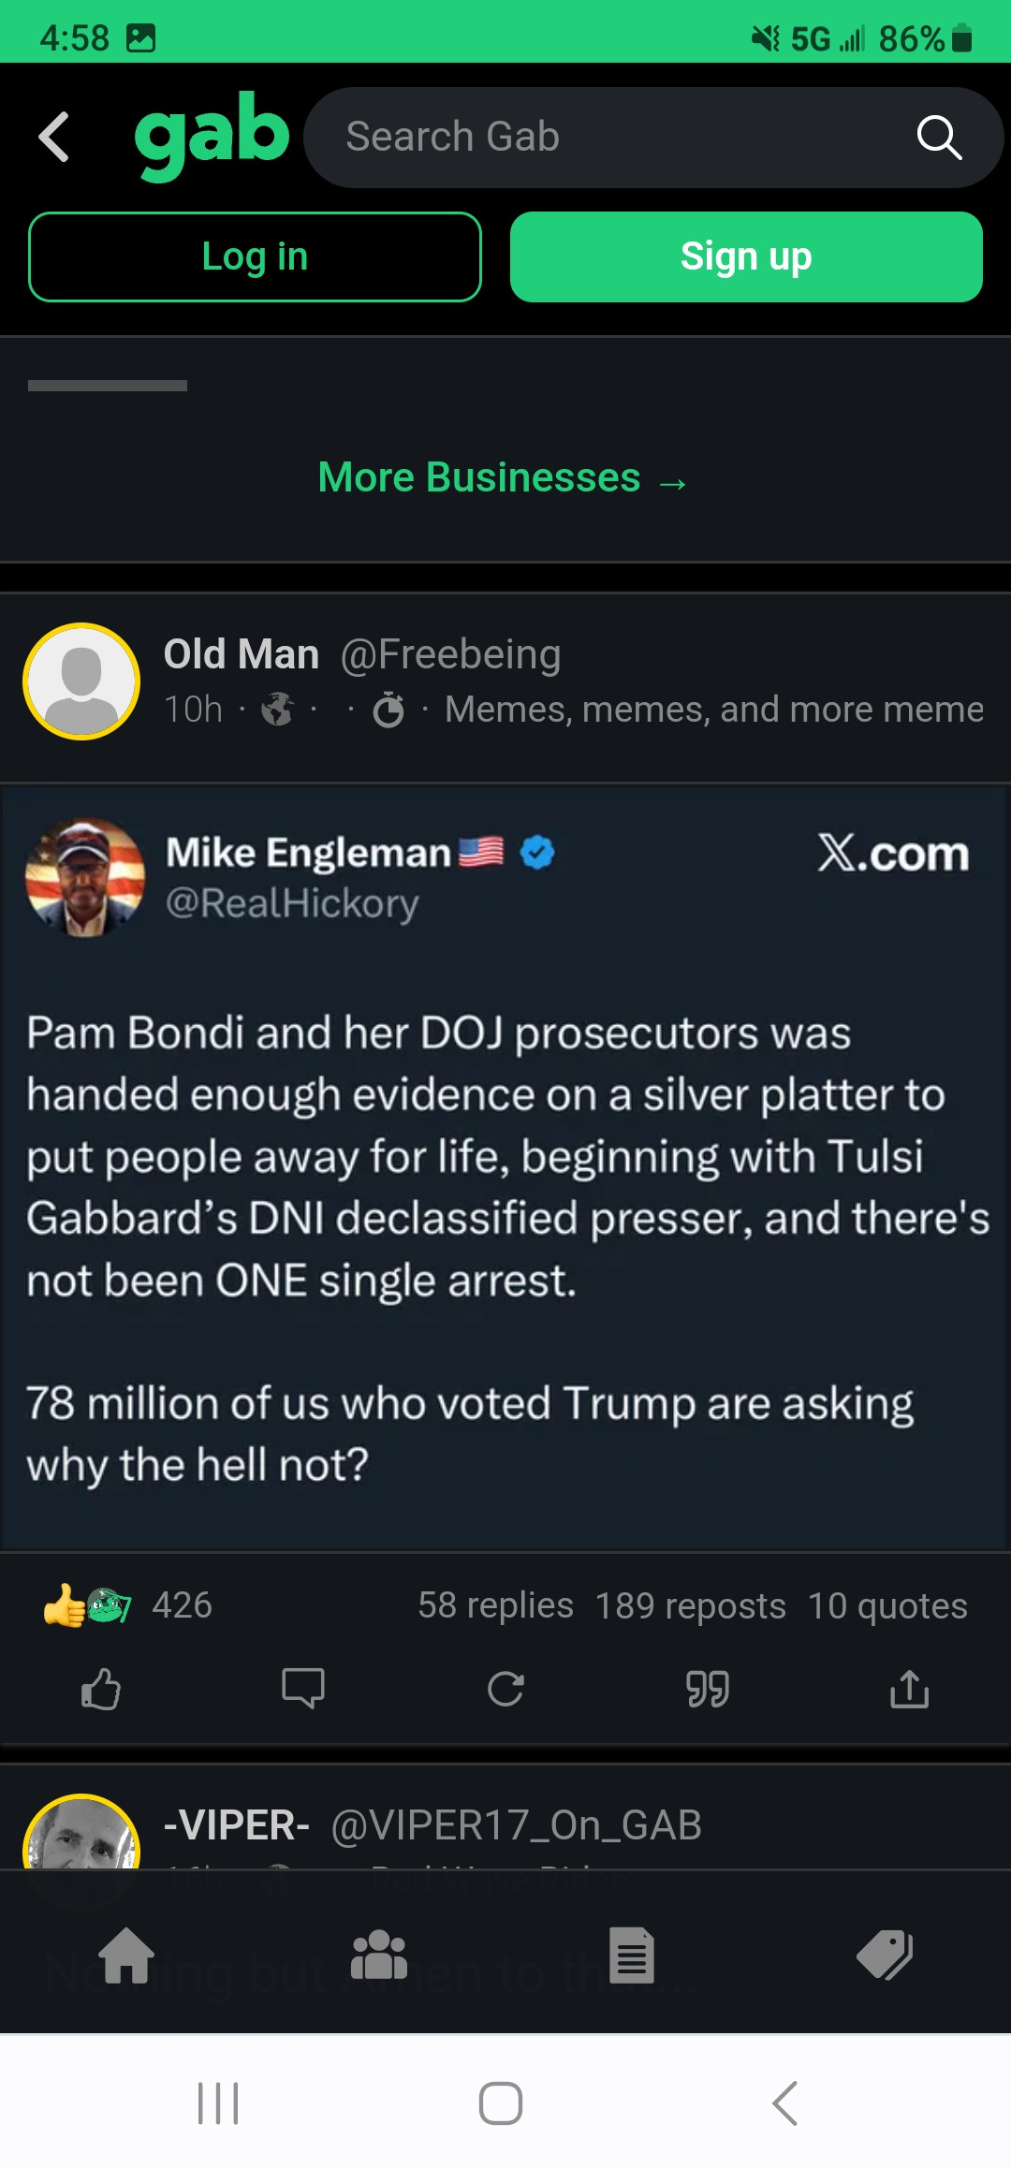
Task: Type in the Search Gab field
Action: pos(608,138)
